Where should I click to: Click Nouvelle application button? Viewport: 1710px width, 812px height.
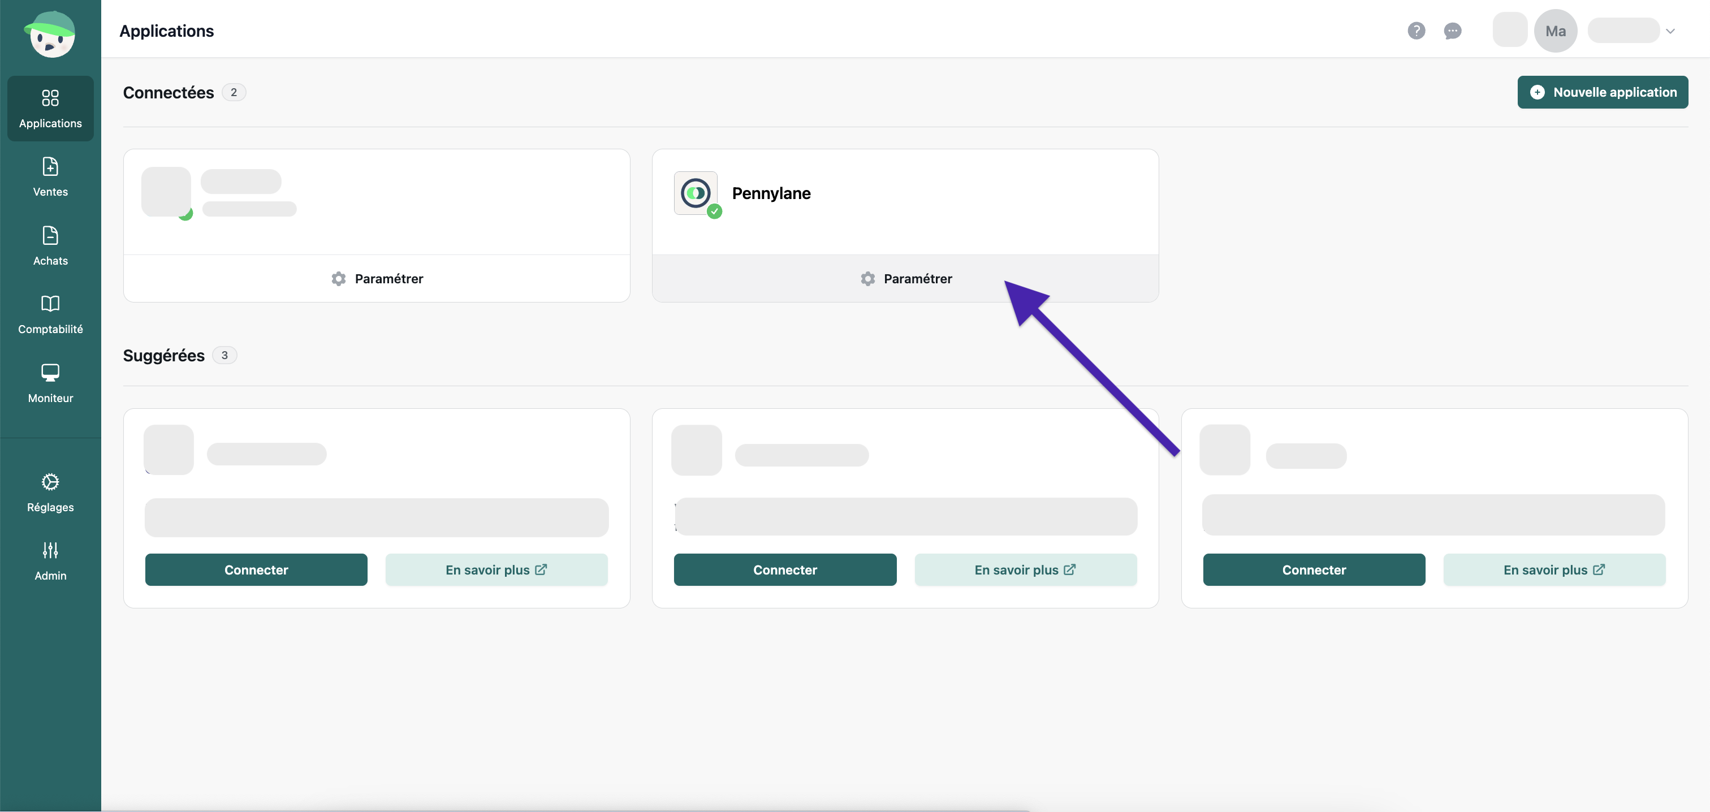pyautogui.click(x=1603, y=92)
